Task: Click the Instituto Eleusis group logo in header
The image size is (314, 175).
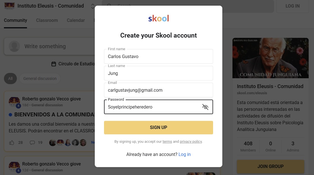Action: click(10, 6)
